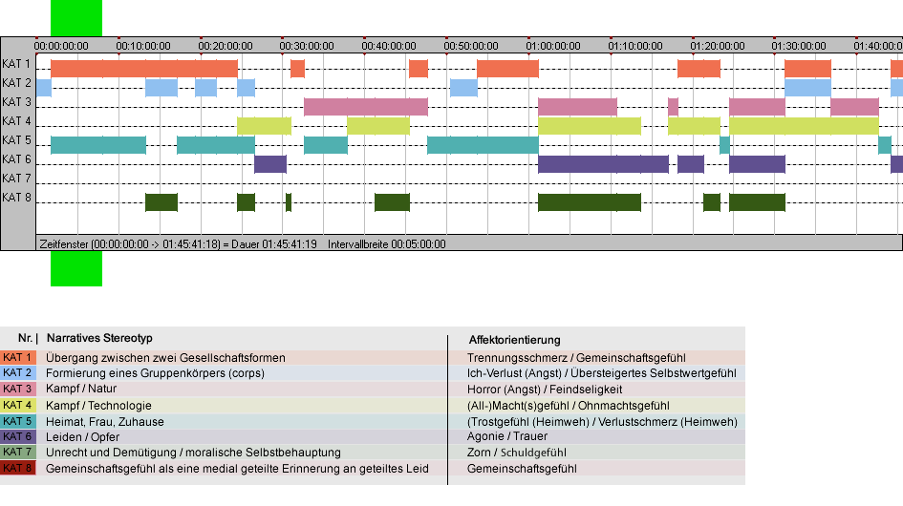Click the purple KAT 6 legend swatch
Screen dimensions: 903x506
(x=18, y=437)
